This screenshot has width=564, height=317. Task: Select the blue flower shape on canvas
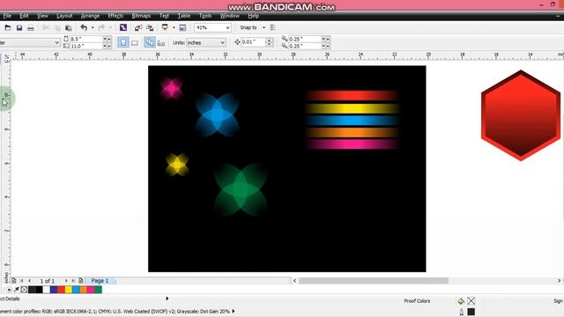tap(217, 115)
